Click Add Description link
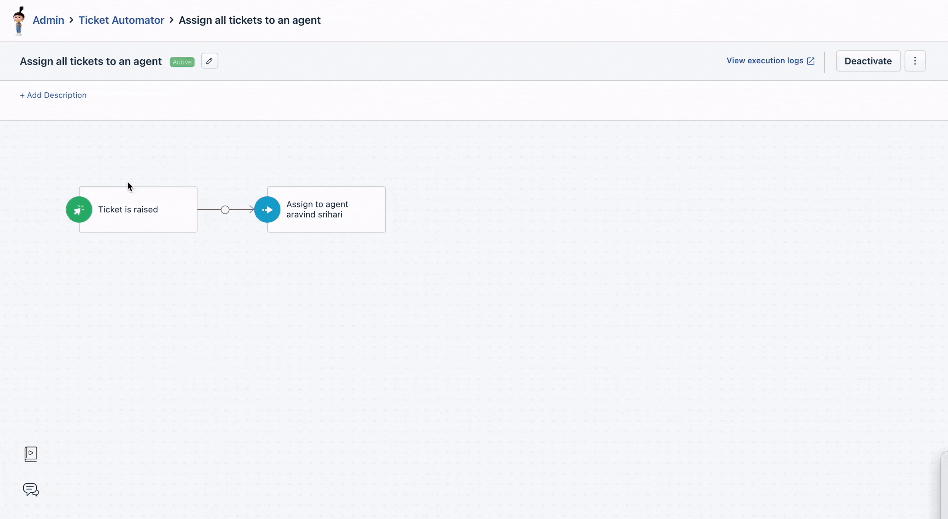The width and height of the screenshot is (948, 519). click(52, 94)
